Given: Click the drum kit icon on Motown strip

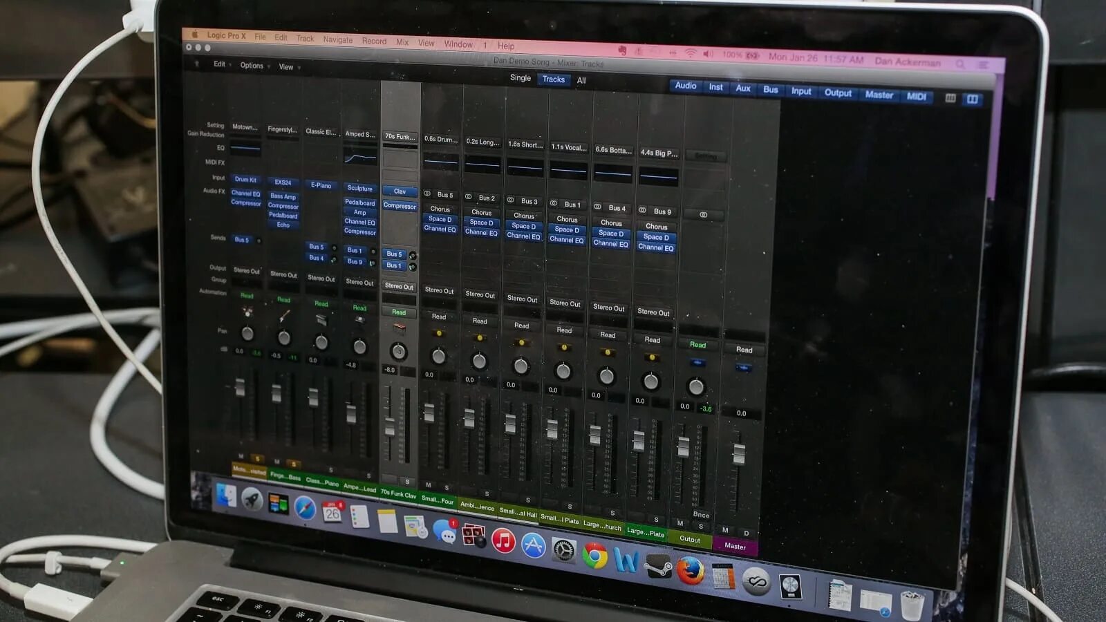Looking at the screenshot, I should 247,312.
